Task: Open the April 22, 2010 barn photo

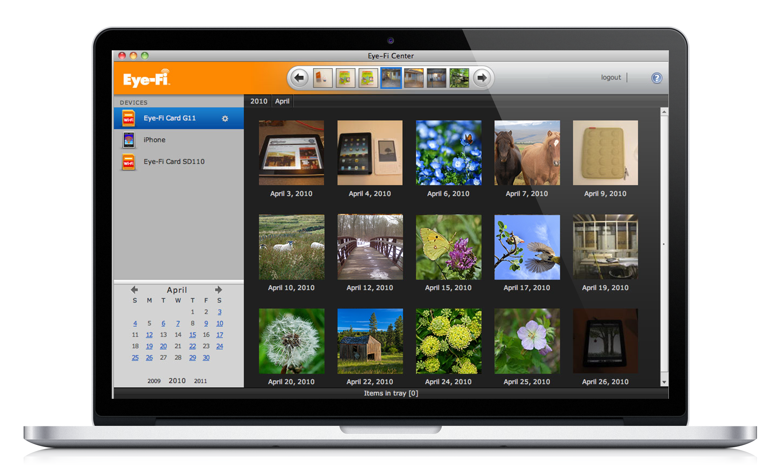Action: point(370,341)
